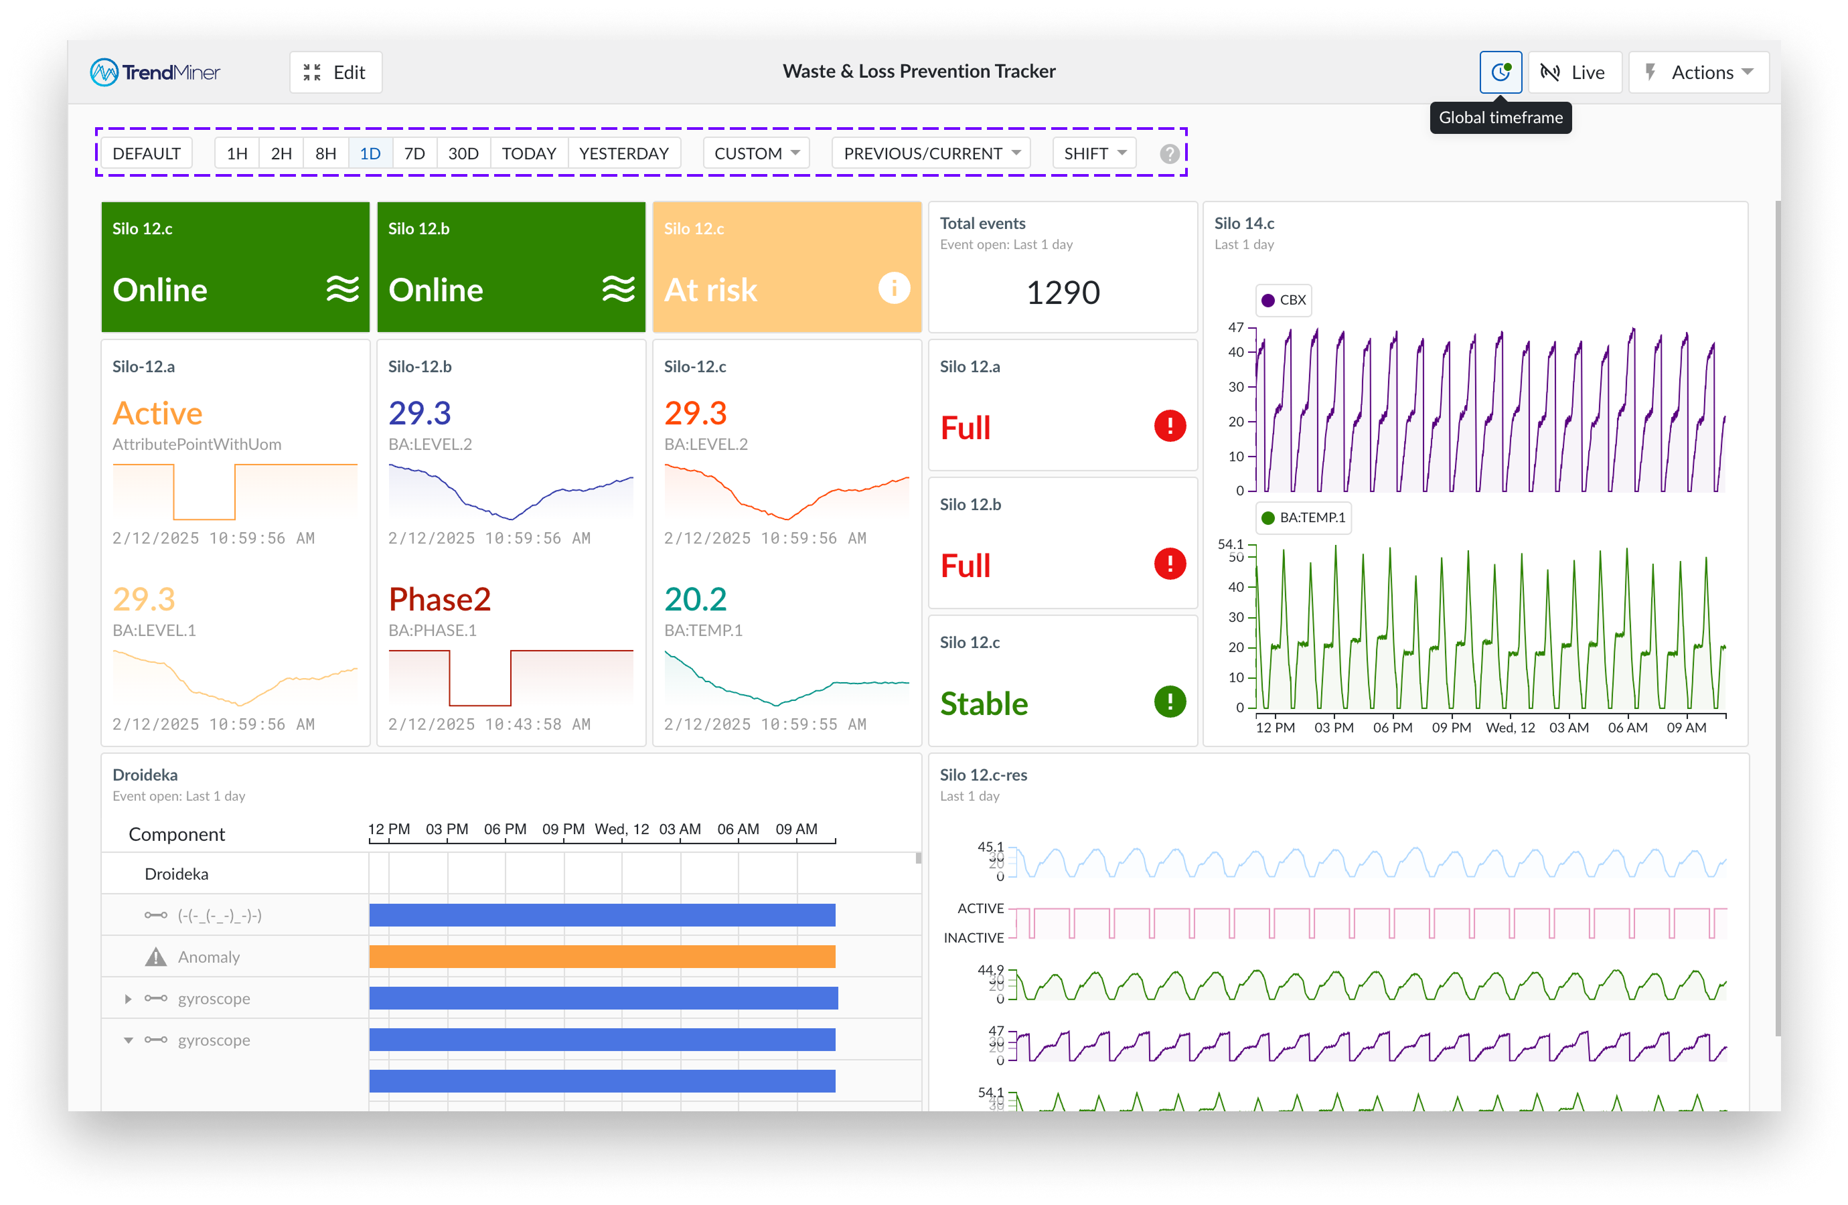Click the TrendMiner logo
Image resolution: width=1848 pixels, height=1205 pixels.
155,72
